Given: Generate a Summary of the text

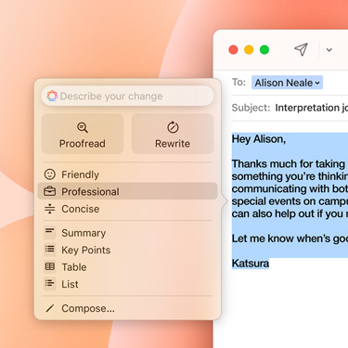Looking at the screenshot, I should point(127,233).
